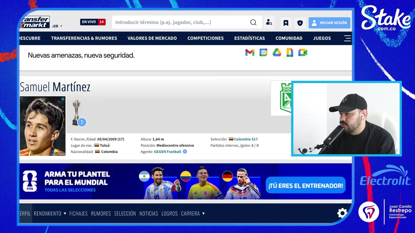Click the position Mediocentro ofensivo
This screenshot has width=415, height=233.
[x=175, y=146]
